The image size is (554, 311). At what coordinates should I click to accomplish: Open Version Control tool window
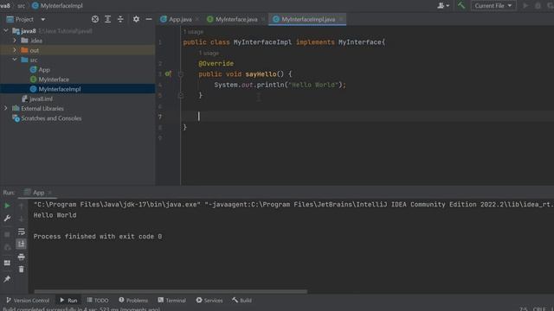[x=28, y=301]
